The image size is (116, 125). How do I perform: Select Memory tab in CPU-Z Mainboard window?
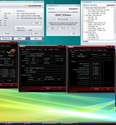[40, 49]
